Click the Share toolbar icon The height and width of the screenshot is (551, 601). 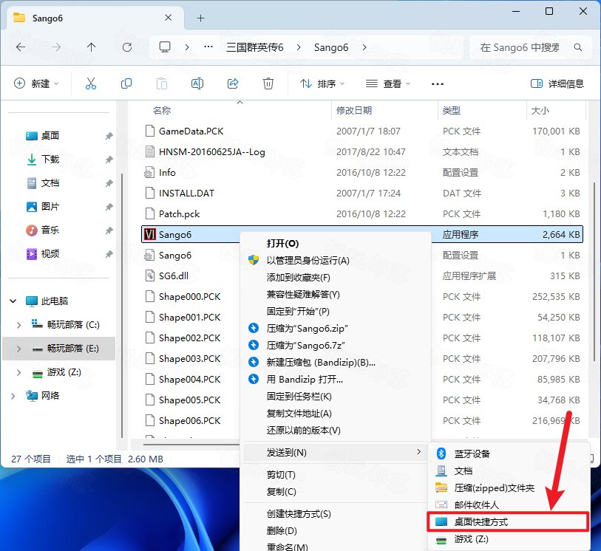point(233,83)
